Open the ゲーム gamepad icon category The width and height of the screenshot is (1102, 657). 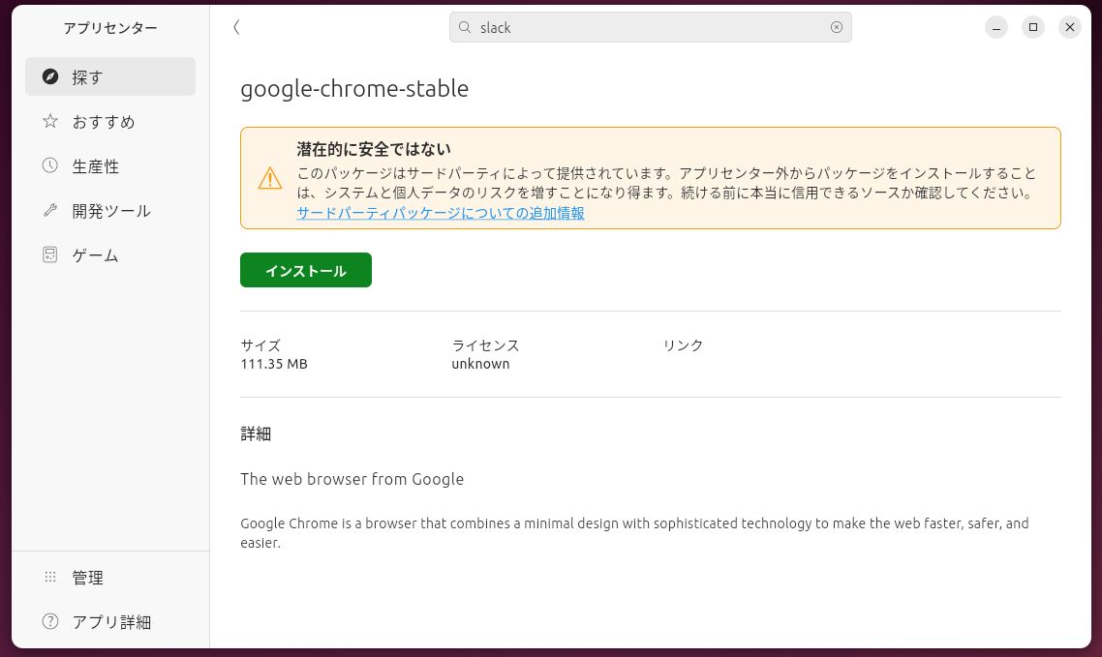pos(48,254)
